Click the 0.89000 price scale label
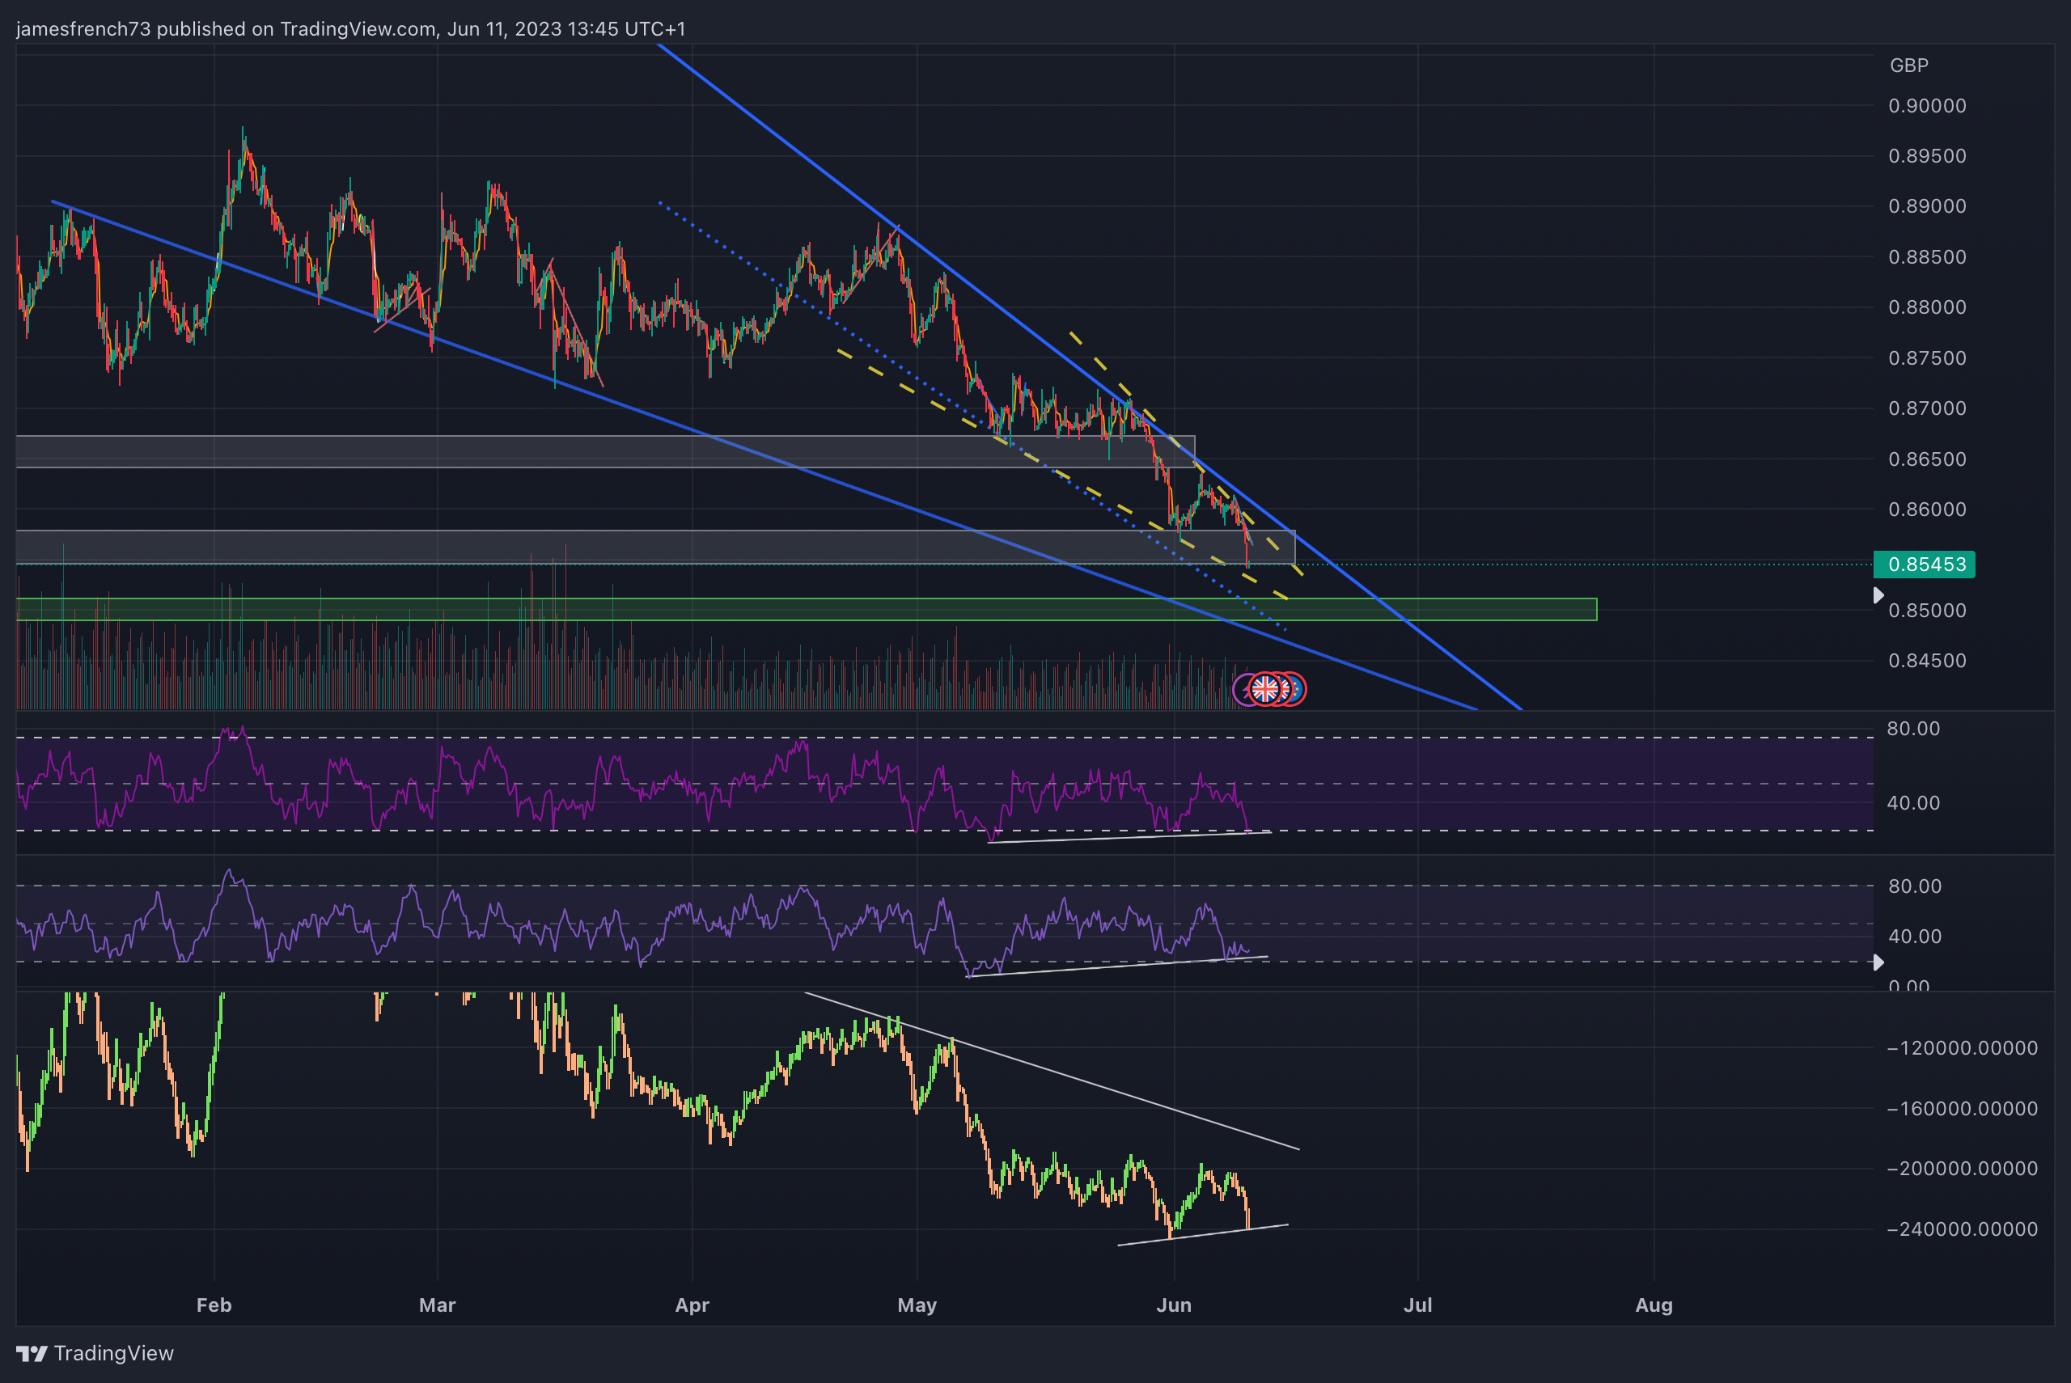This screenshot has width=2071, height=1383. (x=1927, y=206)
